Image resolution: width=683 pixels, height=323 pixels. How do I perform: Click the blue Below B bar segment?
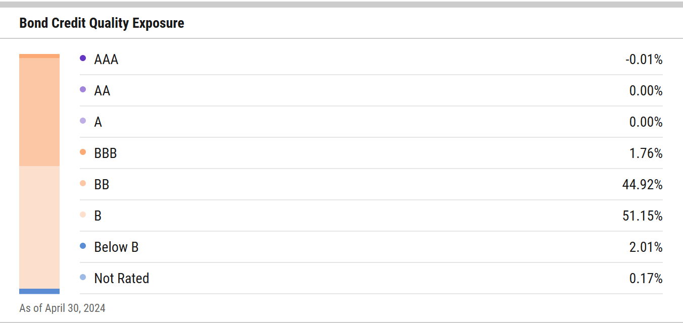pyautogui.click(x=39, y=291)
